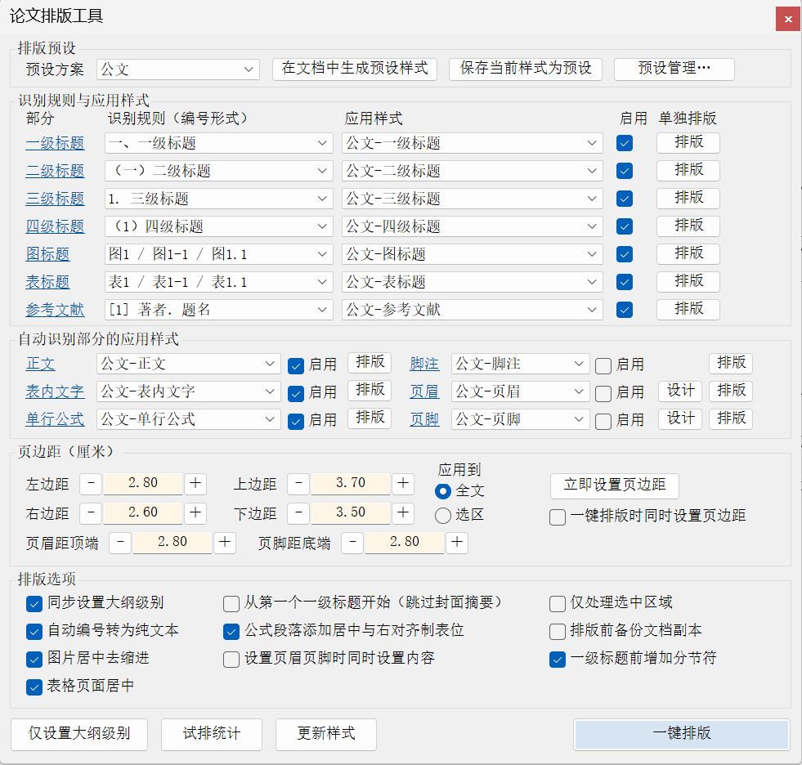Open the 表内文字 link
Screen dimensions: 802x765
point(55,391)
